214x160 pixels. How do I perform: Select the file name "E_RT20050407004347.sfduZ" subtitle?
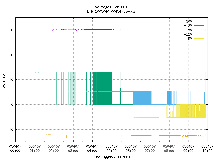111,11
